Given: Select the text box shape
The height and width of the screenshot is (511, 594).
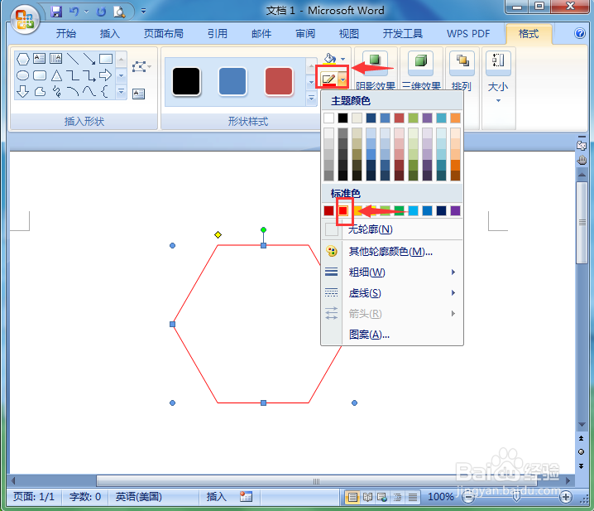Looking at the screenshot, I should tap(39, 58).
